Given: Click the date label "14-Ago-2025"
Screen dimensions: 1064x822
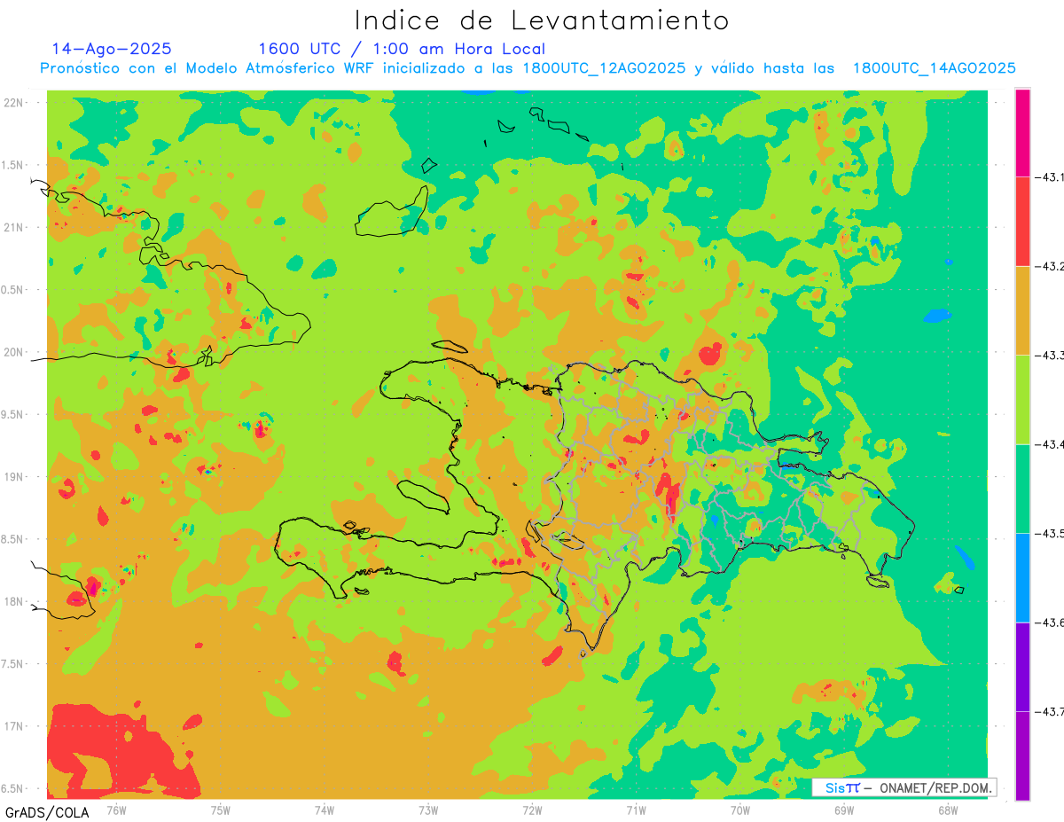Looking at the screenshot, I should coord(112,49).
